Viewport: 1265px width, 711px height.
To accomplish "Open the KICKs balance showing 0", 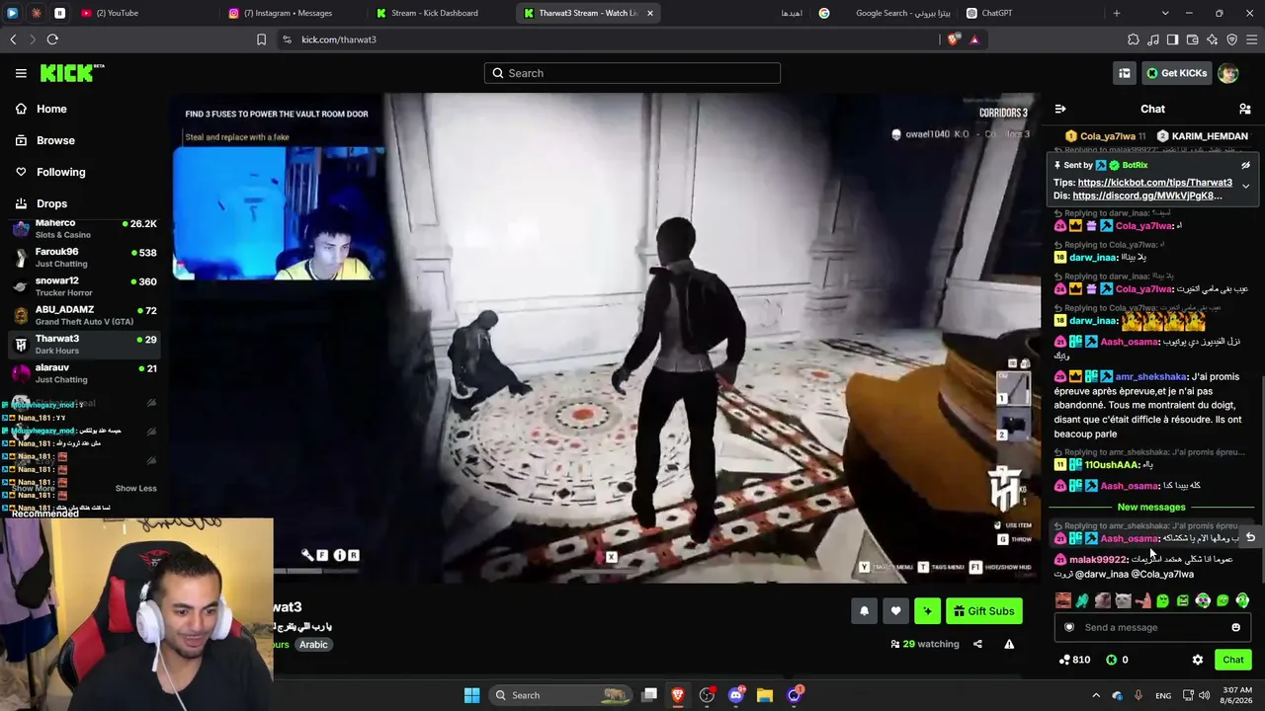I will (1117, 660).
